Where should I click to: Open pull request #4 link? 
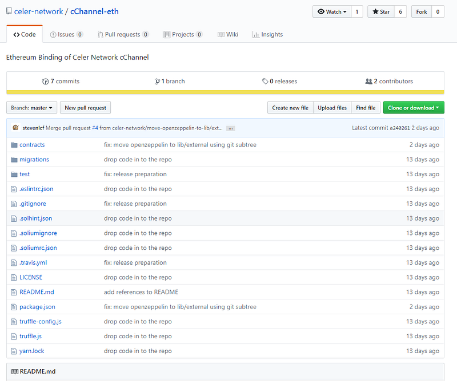pyautogui.click(x=95, y=128)
